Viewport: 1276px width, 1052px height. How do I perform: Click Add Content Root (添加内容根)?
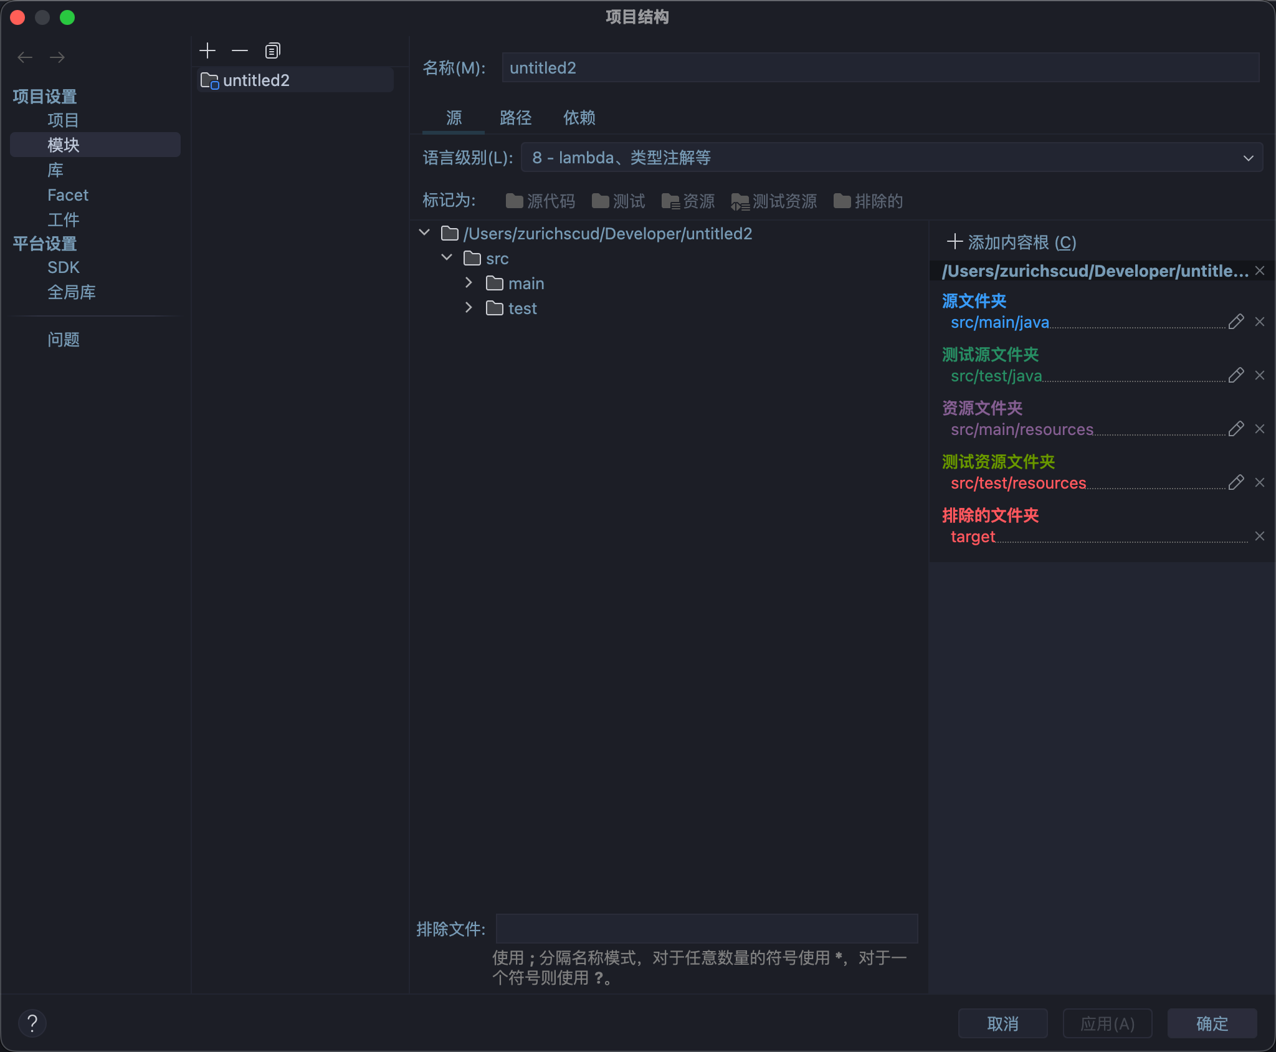(1012, 242)
